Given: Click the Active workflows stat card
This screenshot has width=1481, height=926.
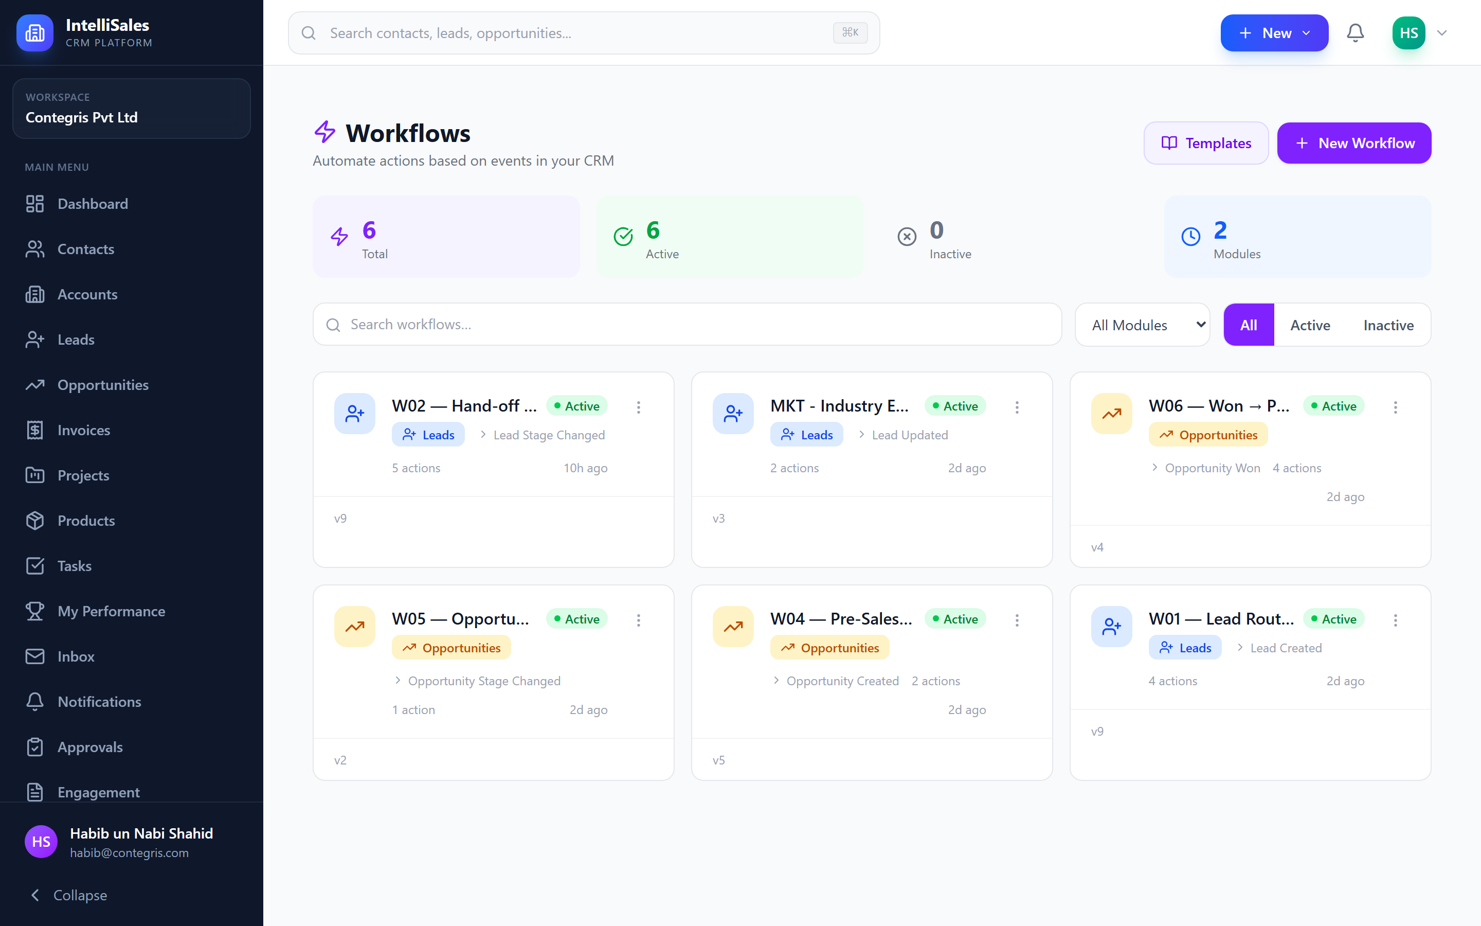Looking at the screenshot, I should coord(730,237).
